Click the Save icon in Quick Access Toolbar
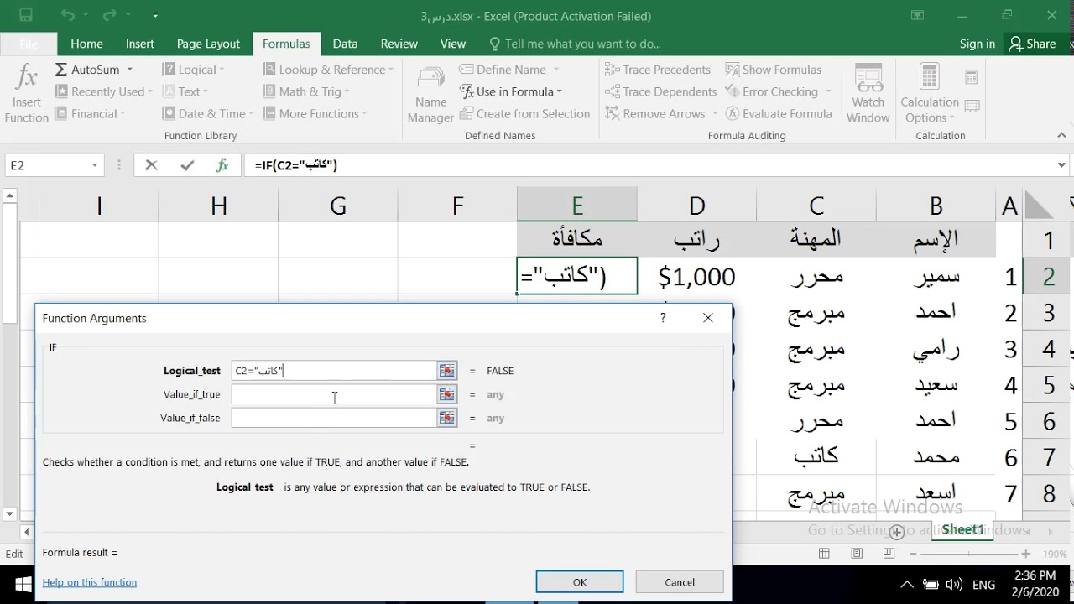Screen dimensions: 1074x604 pos(25,15)
